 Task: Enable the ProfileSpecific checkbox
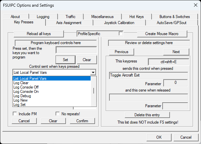point(121,34)
